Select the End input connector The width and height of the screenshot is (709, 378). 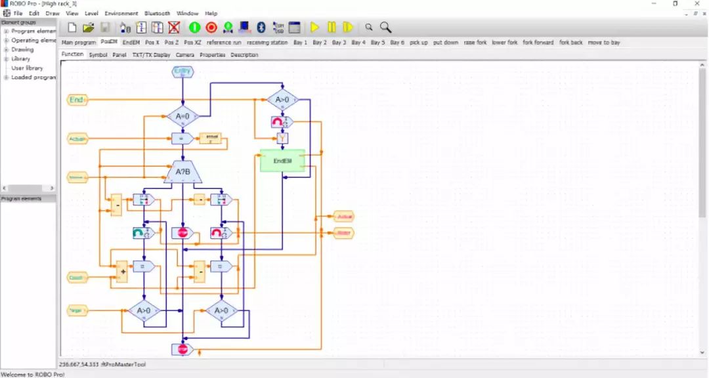coord(77,100)
